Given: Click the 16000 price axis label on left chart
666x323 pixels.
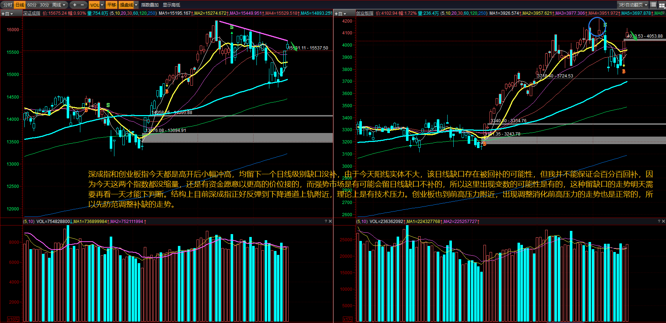Looking at the screenshot, I should (13, 30).
